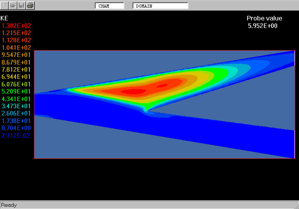This screenshot has width=299, height=209.
Task: Click the KE legend title
Action: click(5, 18)
